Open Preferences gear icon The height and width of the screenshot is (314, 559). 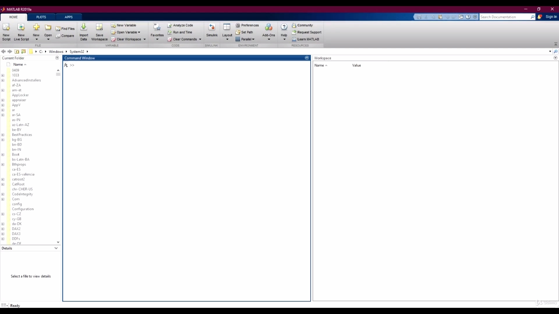(x=238, y=25)
